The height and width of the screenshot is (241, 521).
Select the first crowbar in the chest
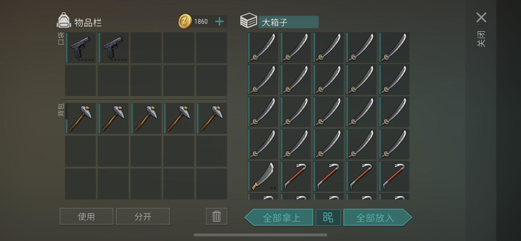(296, 176)
